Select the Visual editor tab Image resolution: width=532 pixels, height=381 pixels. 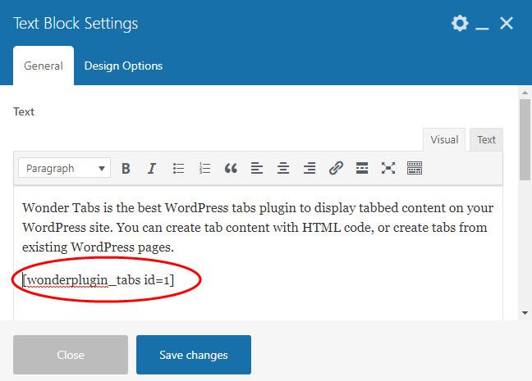[444, 139]
